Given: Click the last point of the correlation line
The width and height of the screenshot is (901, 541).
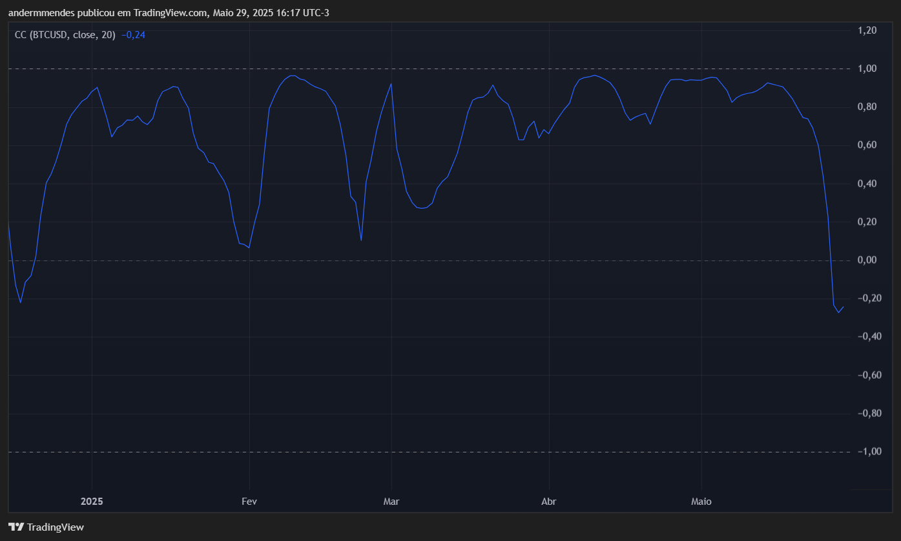Looking at the screenshot, I should 843,307.
